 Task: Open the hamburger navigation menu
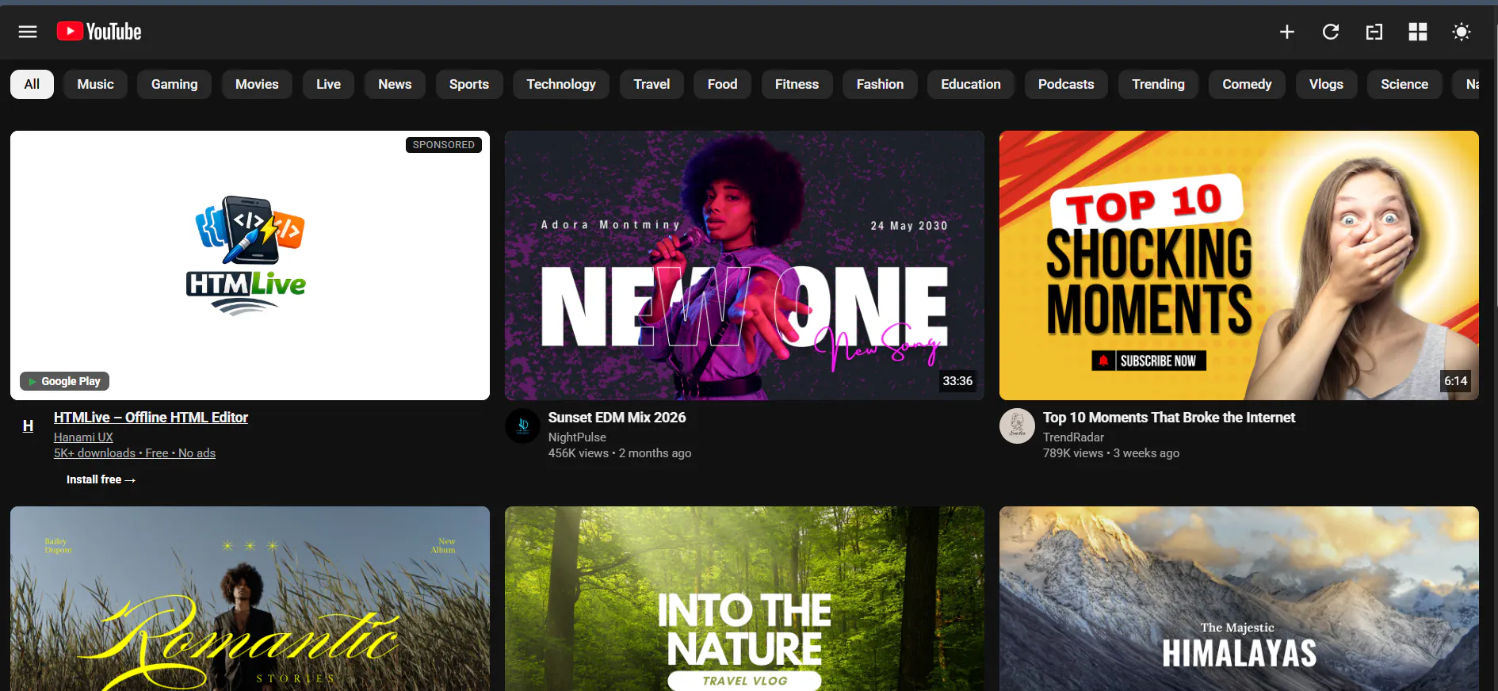(28, 32)
